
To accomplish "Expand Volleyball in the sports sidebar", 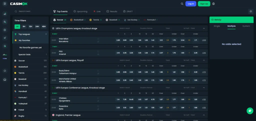I will pos(30,104).
